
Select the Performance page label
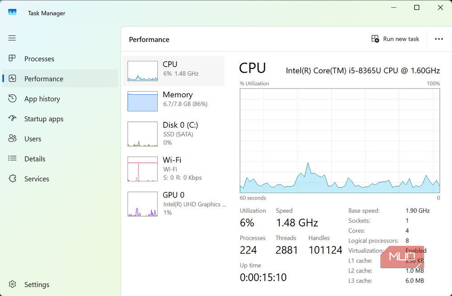(x=44, y=79)
